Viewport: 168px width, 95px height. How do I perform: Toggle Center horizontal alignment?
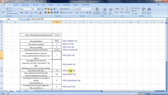[x=49, y=13]
